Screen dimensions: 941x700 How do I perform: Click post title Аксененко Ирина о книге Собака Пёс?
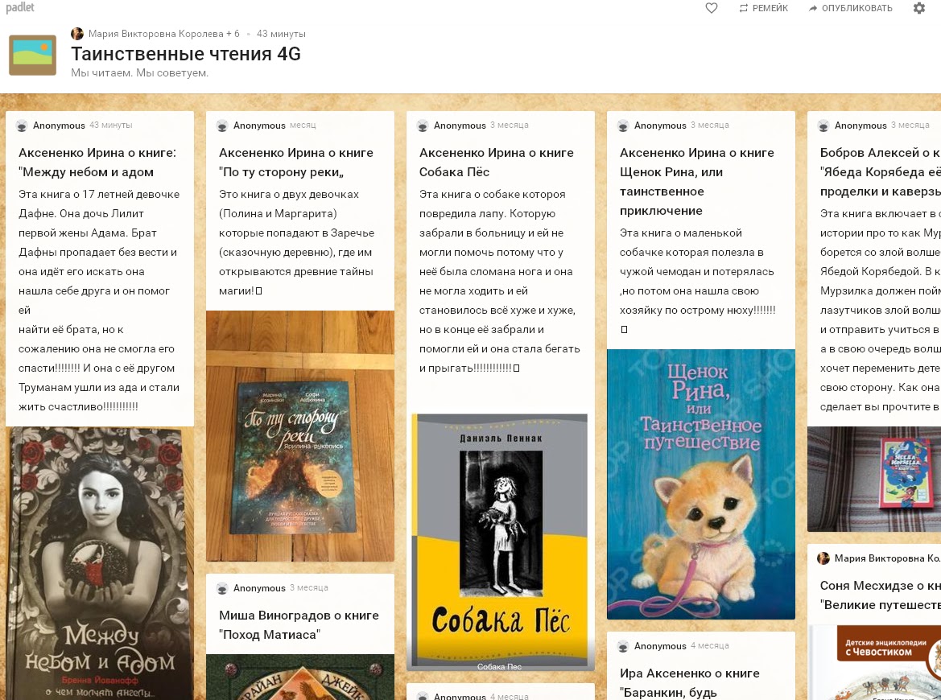[497, 163]
